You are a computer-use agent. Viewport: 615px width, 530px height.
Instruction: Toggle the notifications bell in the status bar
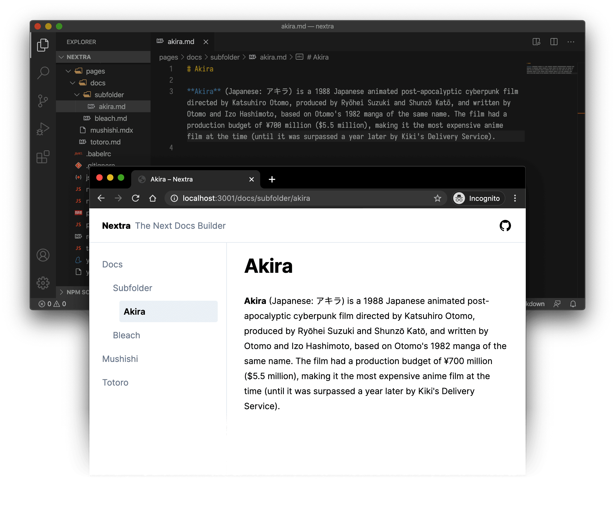(x=573, y=304)
